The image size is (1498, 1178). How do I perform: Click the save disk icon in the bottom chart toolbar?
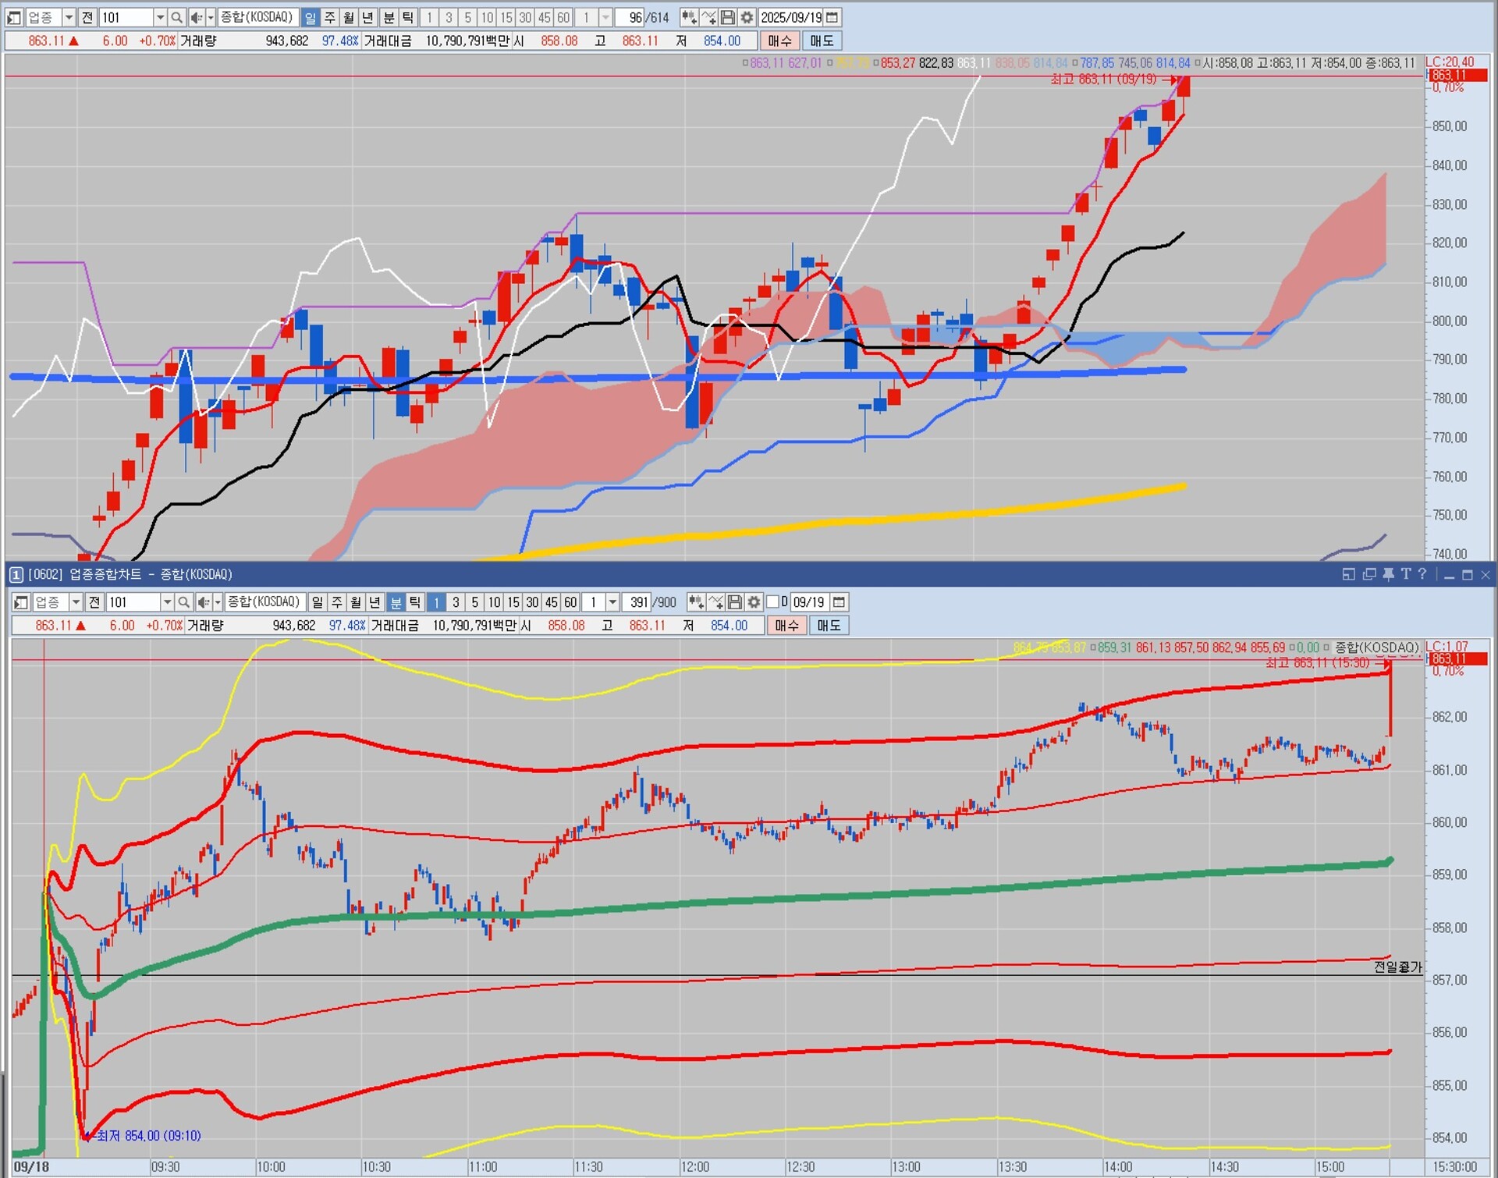click(x=734, y=602)
